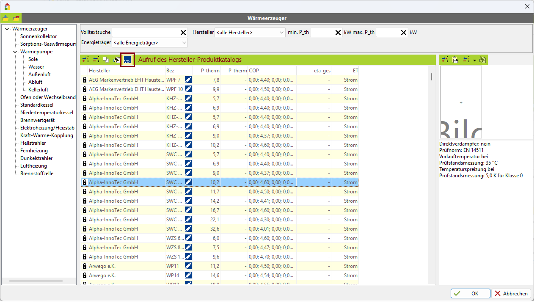Click the duplicate entry icon in list toolbar
The width and height of the screenshot is (537, 303).
tap(106, 60)
